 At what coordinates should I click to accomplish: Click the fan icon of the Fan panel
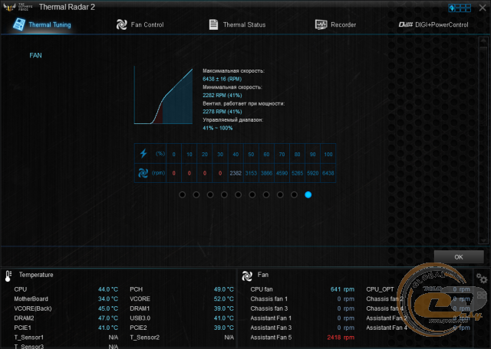pyautogui.click(x=247, y=276)
